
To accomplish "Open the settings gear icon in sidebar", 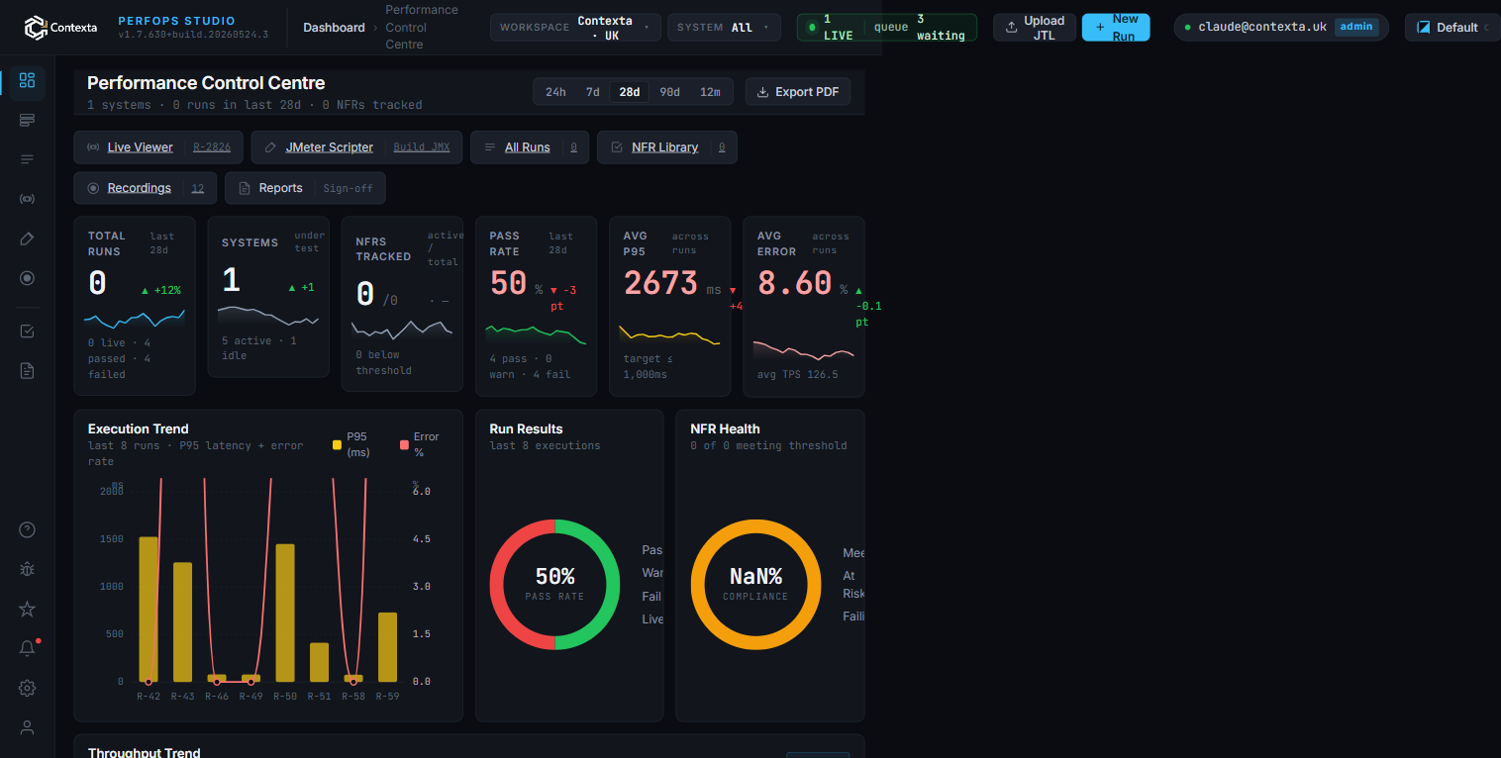I will tap(27, 688).
